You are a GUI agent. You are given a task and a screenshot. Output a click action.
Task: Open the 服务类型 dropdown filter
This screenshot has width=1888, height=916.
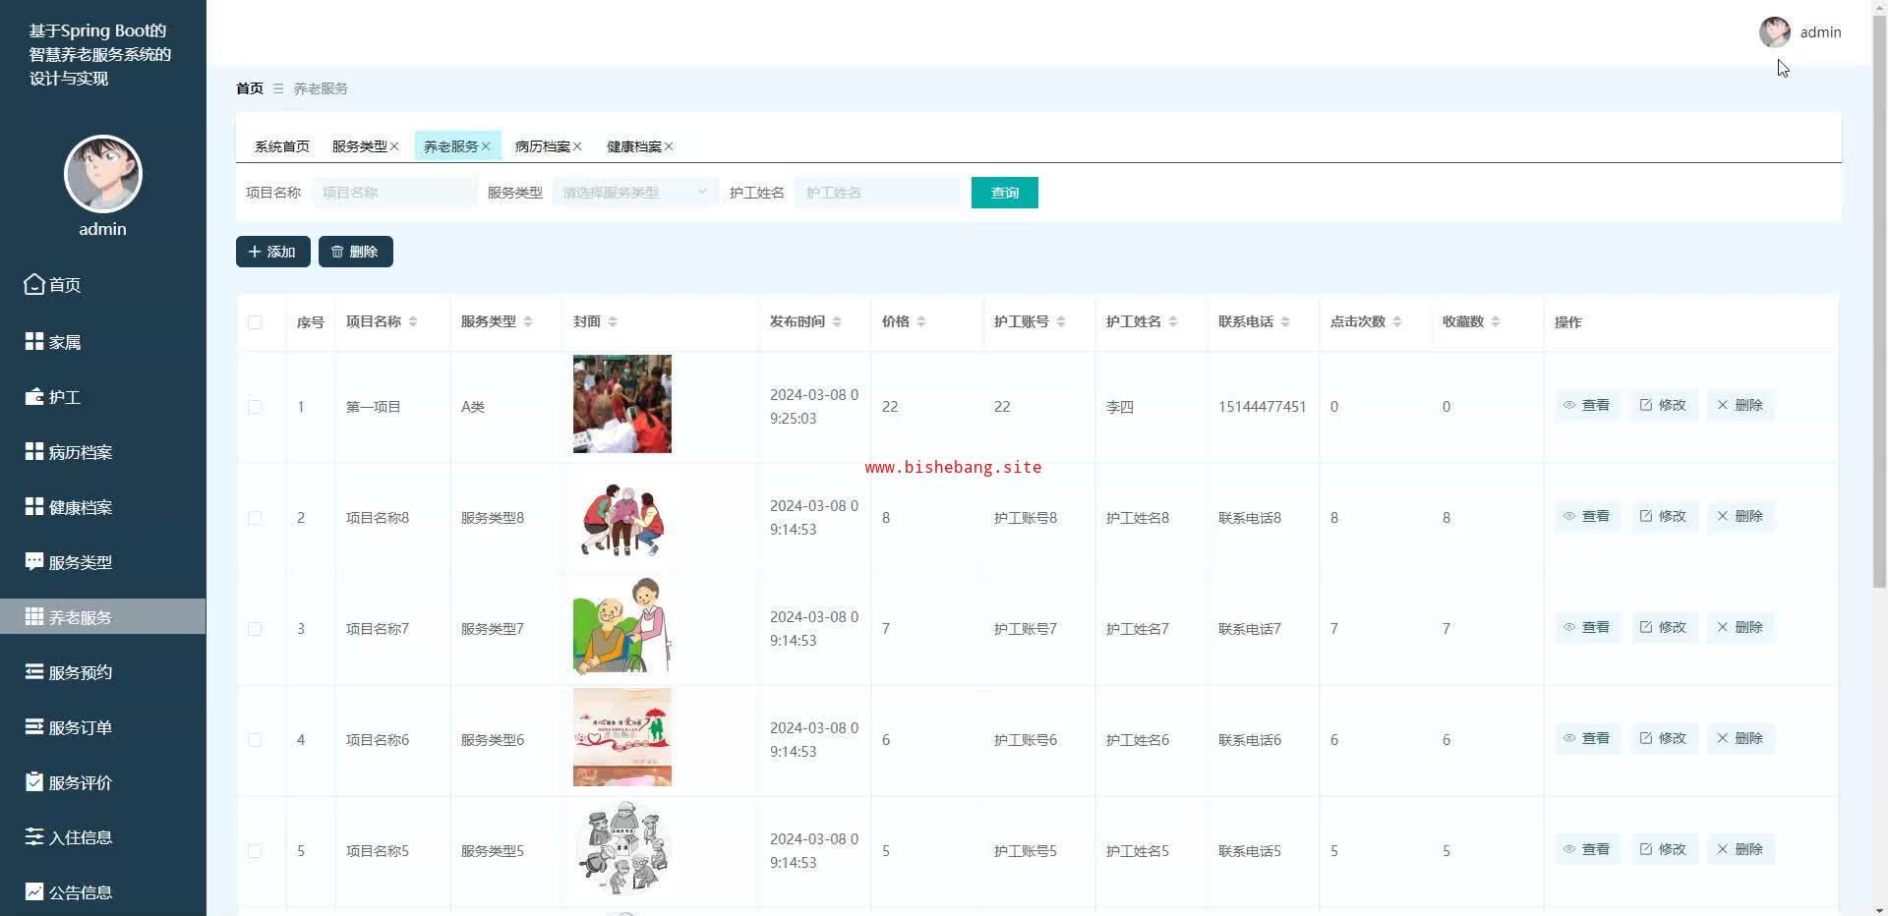point(634,193)
